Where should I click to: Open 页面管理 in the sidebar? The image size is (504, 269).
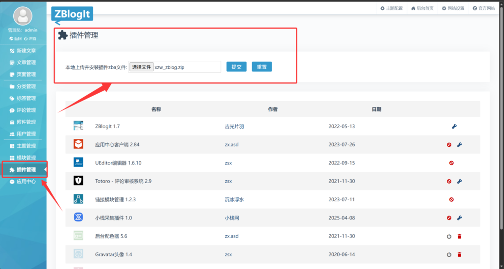[23, 75]
